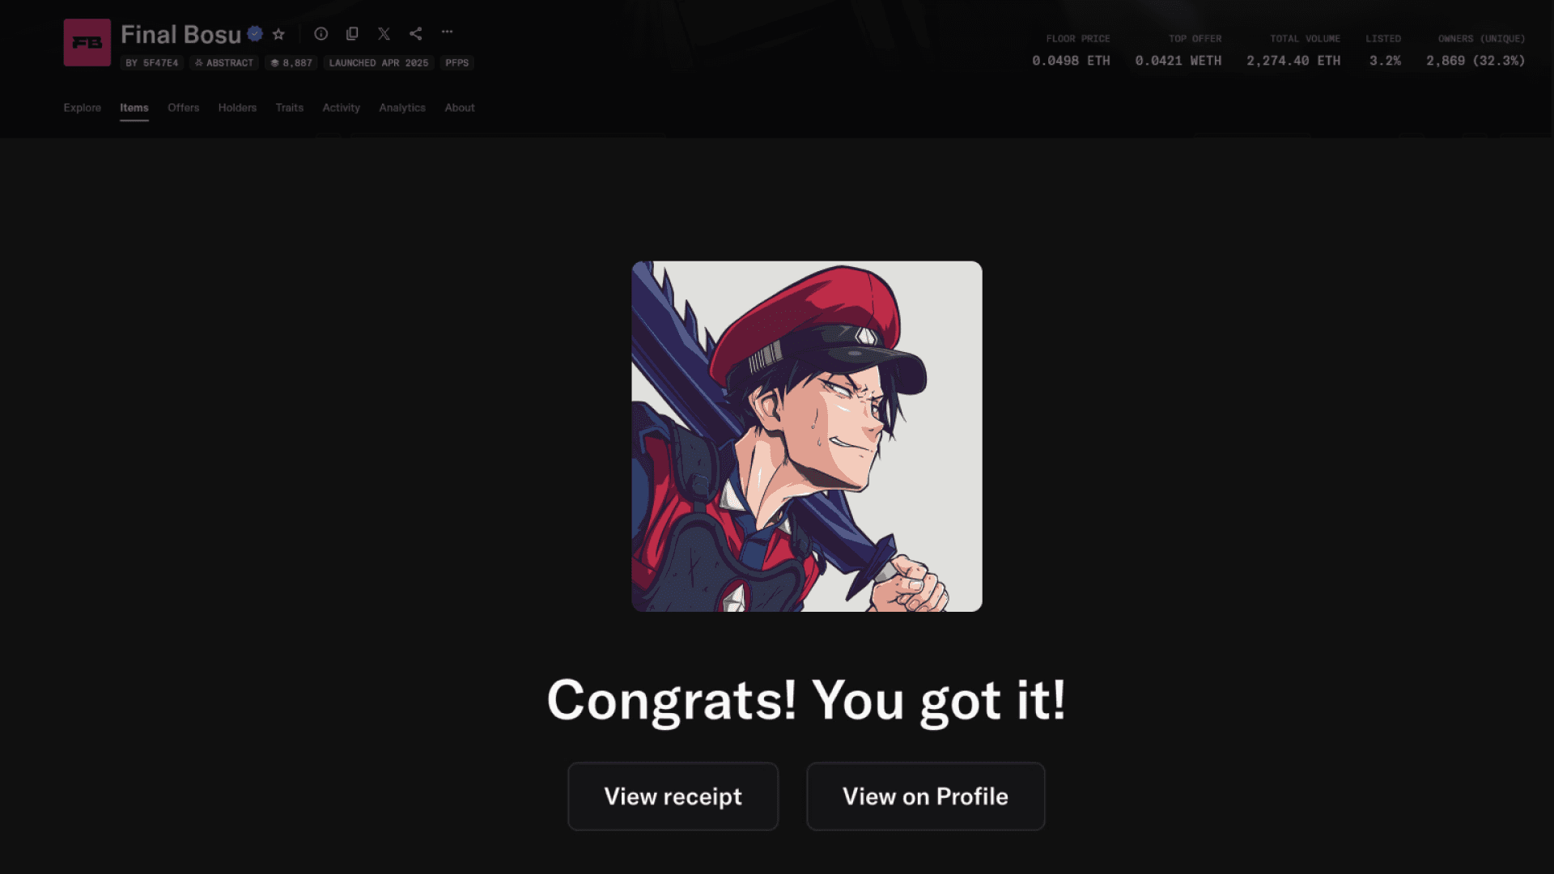
Task: Open the three-dot more options menu
Action: point(448,32)
